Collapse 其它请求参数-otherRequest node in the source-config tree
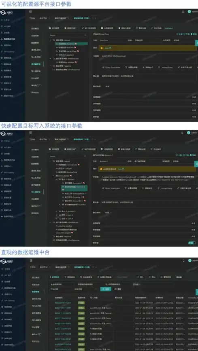The height and width of the screenshot is (351, 198). (51, 58)
